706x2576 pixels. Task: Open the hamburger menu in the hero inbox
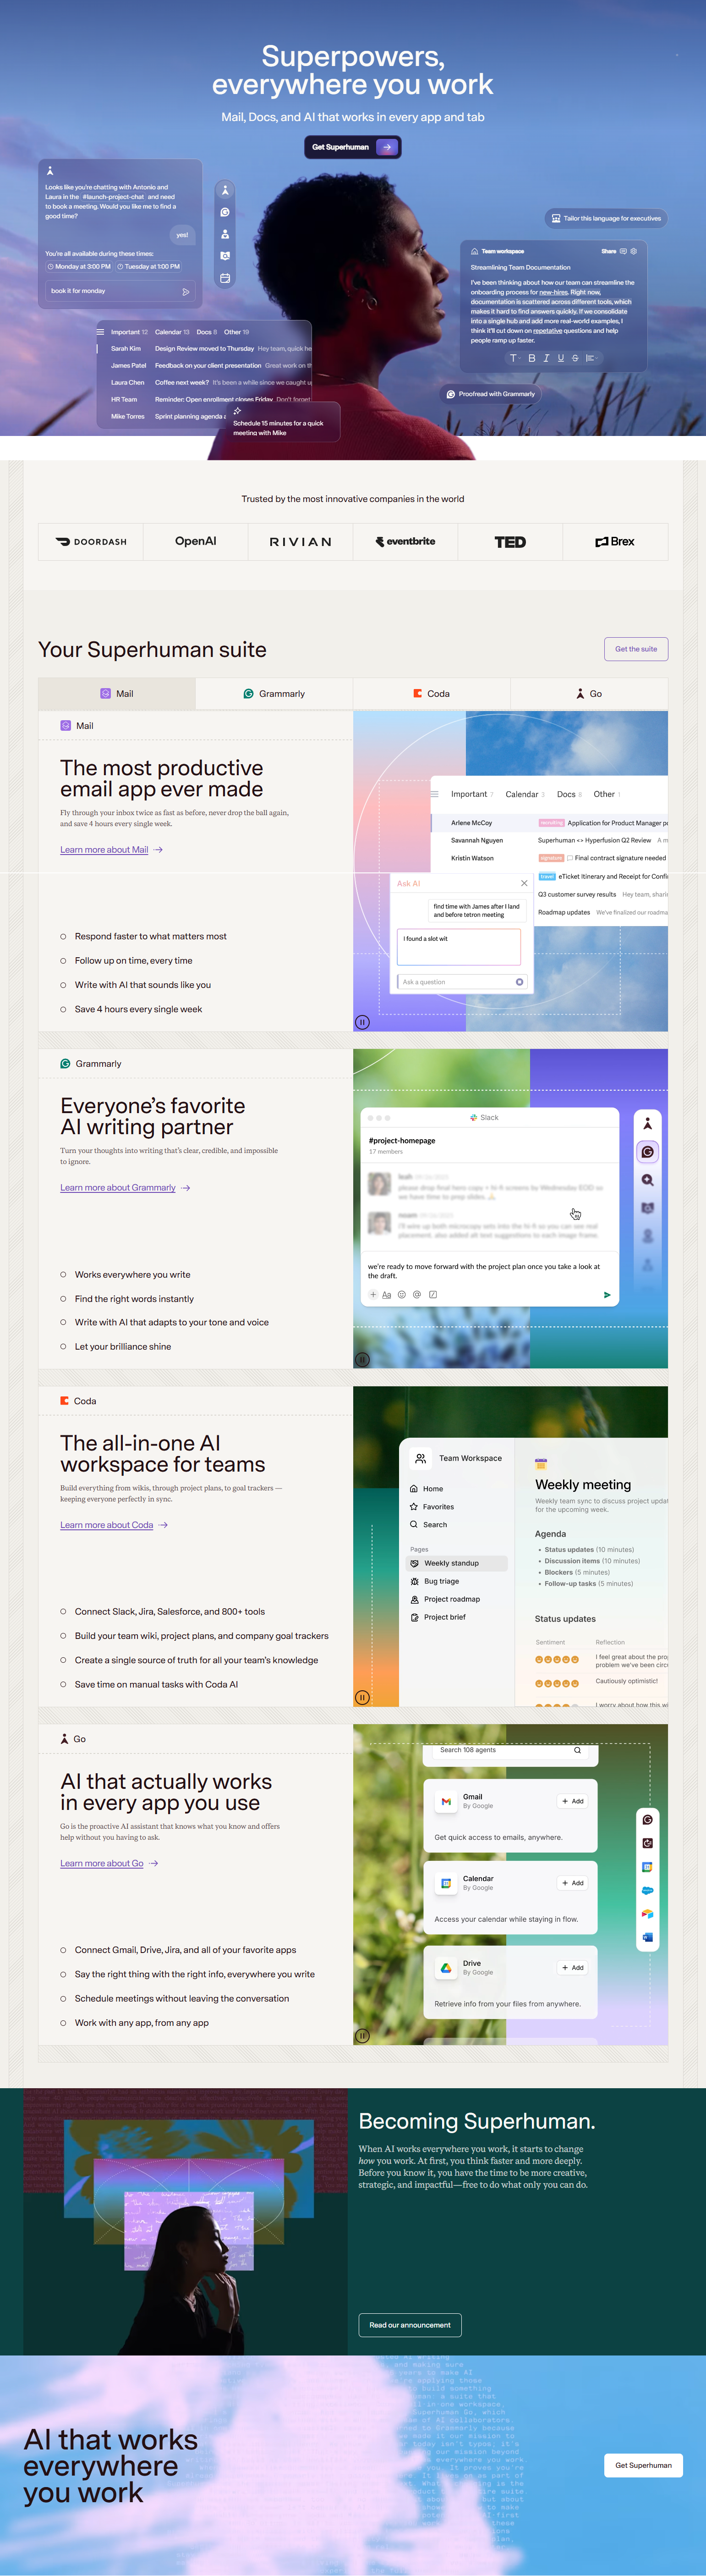coord(100,332)
